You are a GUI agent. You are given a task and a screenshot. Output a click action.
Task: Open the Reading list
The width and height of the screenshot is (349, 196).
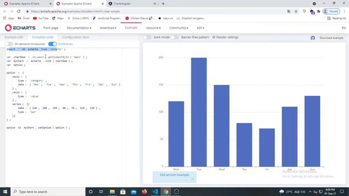coord(336,18)
